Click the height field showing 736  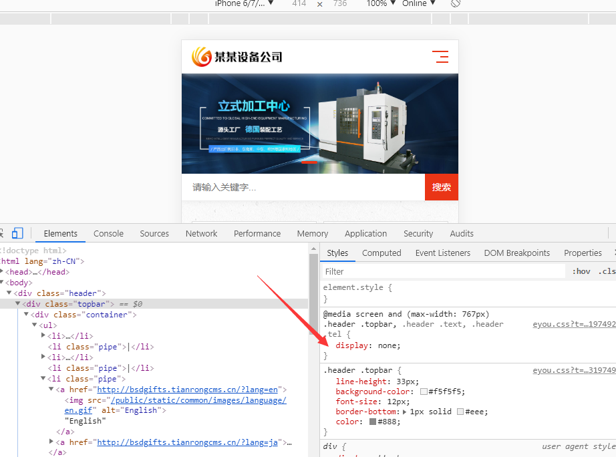(340, 3)
